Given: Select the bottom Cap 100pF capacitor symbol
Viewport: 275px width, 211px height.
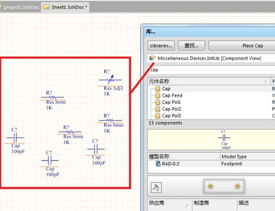Looking at the screenshot, I should [x=50, y=161].
